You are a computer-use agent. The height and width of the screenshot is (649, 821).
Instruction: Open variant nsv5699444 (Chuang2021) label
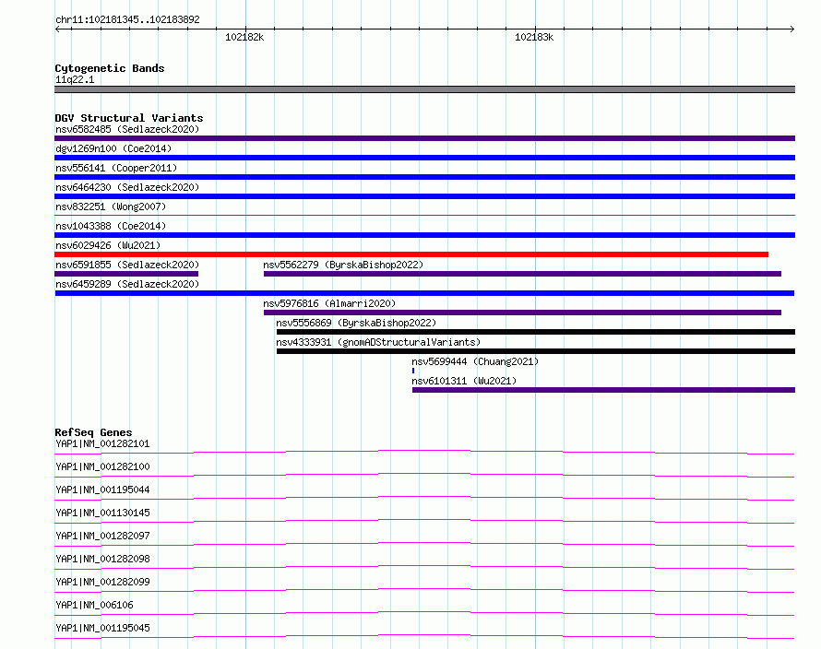coord(475,361)
